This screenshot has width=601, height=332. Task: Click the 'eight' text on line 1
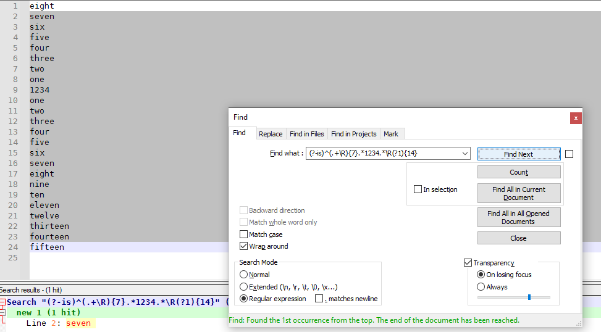coord(42,6)
